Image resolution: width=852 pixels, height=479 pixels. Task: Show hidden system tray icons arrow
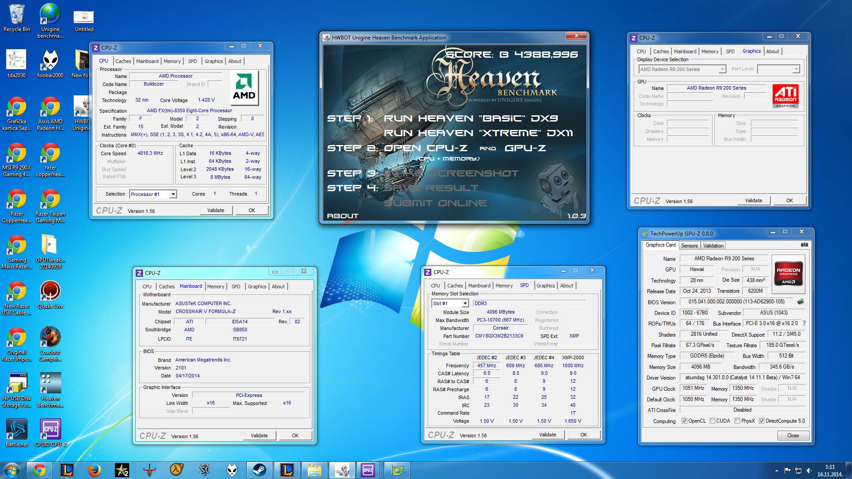(x=777, y=471)
